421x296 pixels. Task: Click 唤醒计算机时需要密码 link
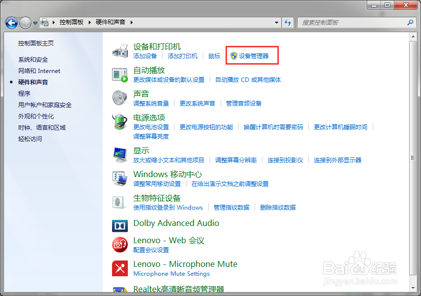pos(273,127)
